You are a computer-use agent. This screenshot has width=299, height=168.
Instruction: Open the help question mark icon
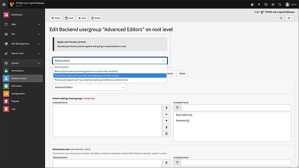pyautogui.click(x=267, y=4)
